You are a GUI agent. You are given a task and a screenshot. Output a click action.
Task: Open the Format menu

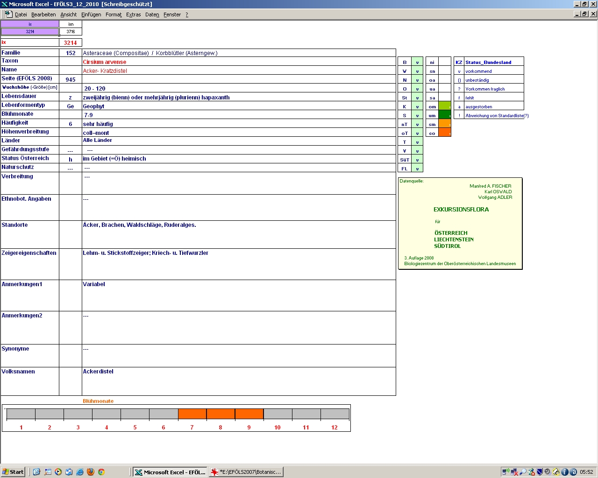point(114,14)
